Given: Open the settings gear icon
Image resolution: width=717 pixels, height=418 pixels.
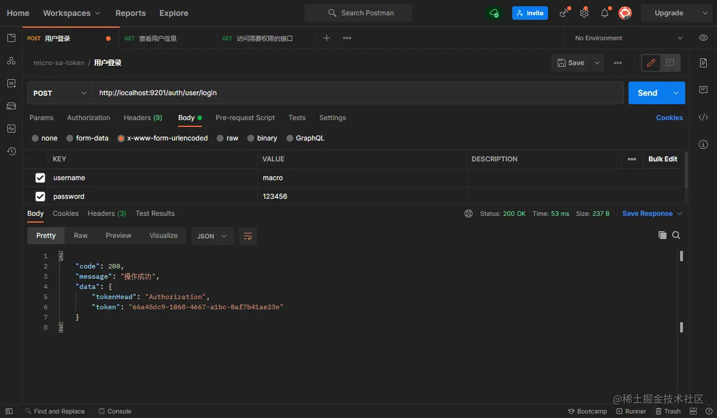Looking at the screenshot, I should pos(584,13).
